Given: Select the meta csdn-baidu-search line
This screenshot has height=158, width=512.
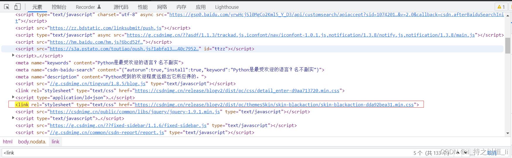Looking at the screenshot, I should 170,70.
